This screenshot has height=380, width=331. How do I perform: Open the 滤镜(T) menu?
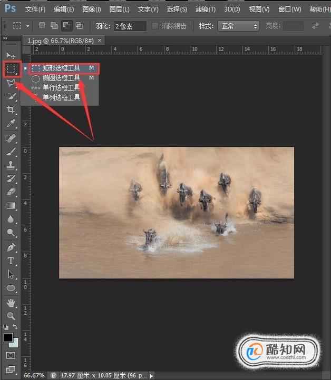pyautogui.click(x=206, y=9)
